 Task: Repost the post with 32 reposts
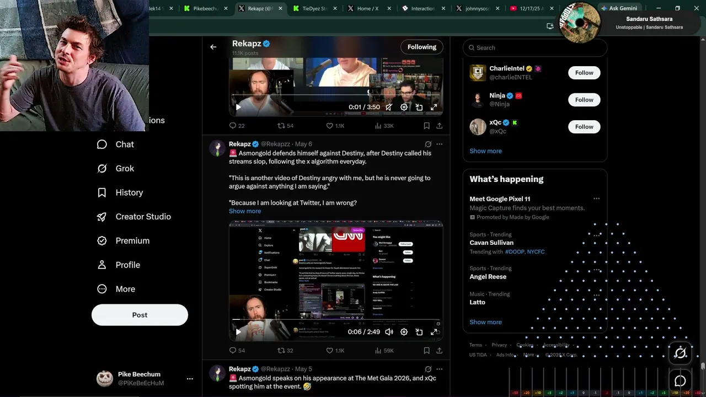[285, 350]
